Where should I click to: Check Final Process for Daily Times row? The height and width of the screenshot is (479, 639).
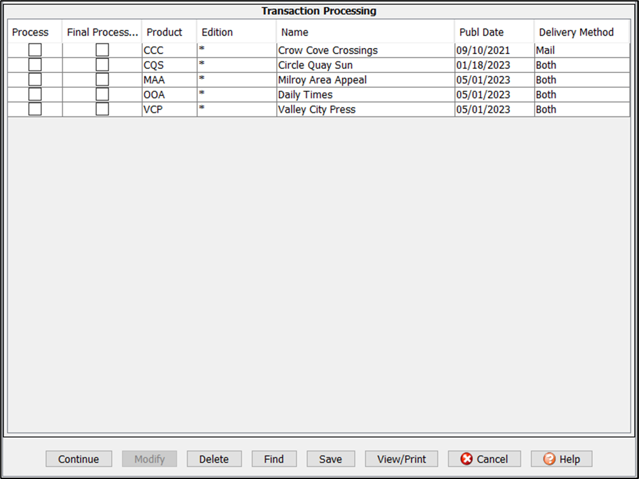pyautogui.click(x=102, y=95)
